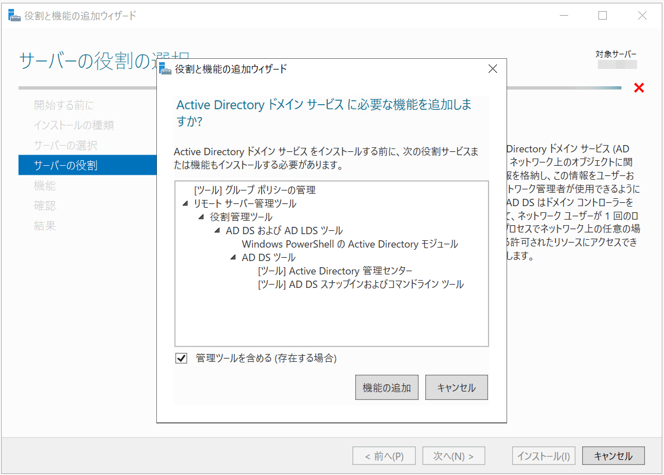Click the main window server manager icon
664x475 pixels.
tap(15, 16)
